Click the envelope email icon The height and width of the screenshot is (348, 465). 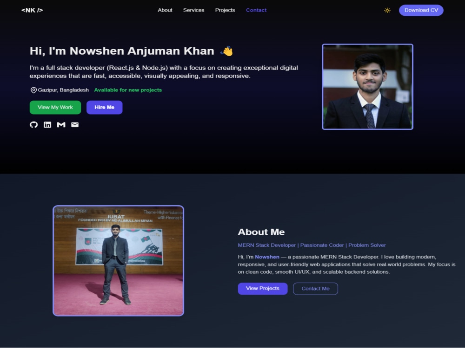pos(75,124)
